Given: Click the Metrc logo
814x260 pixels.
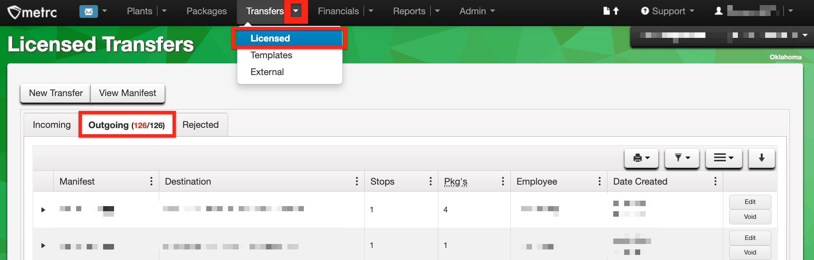Looking at the screenshot, I should [32, 12].
